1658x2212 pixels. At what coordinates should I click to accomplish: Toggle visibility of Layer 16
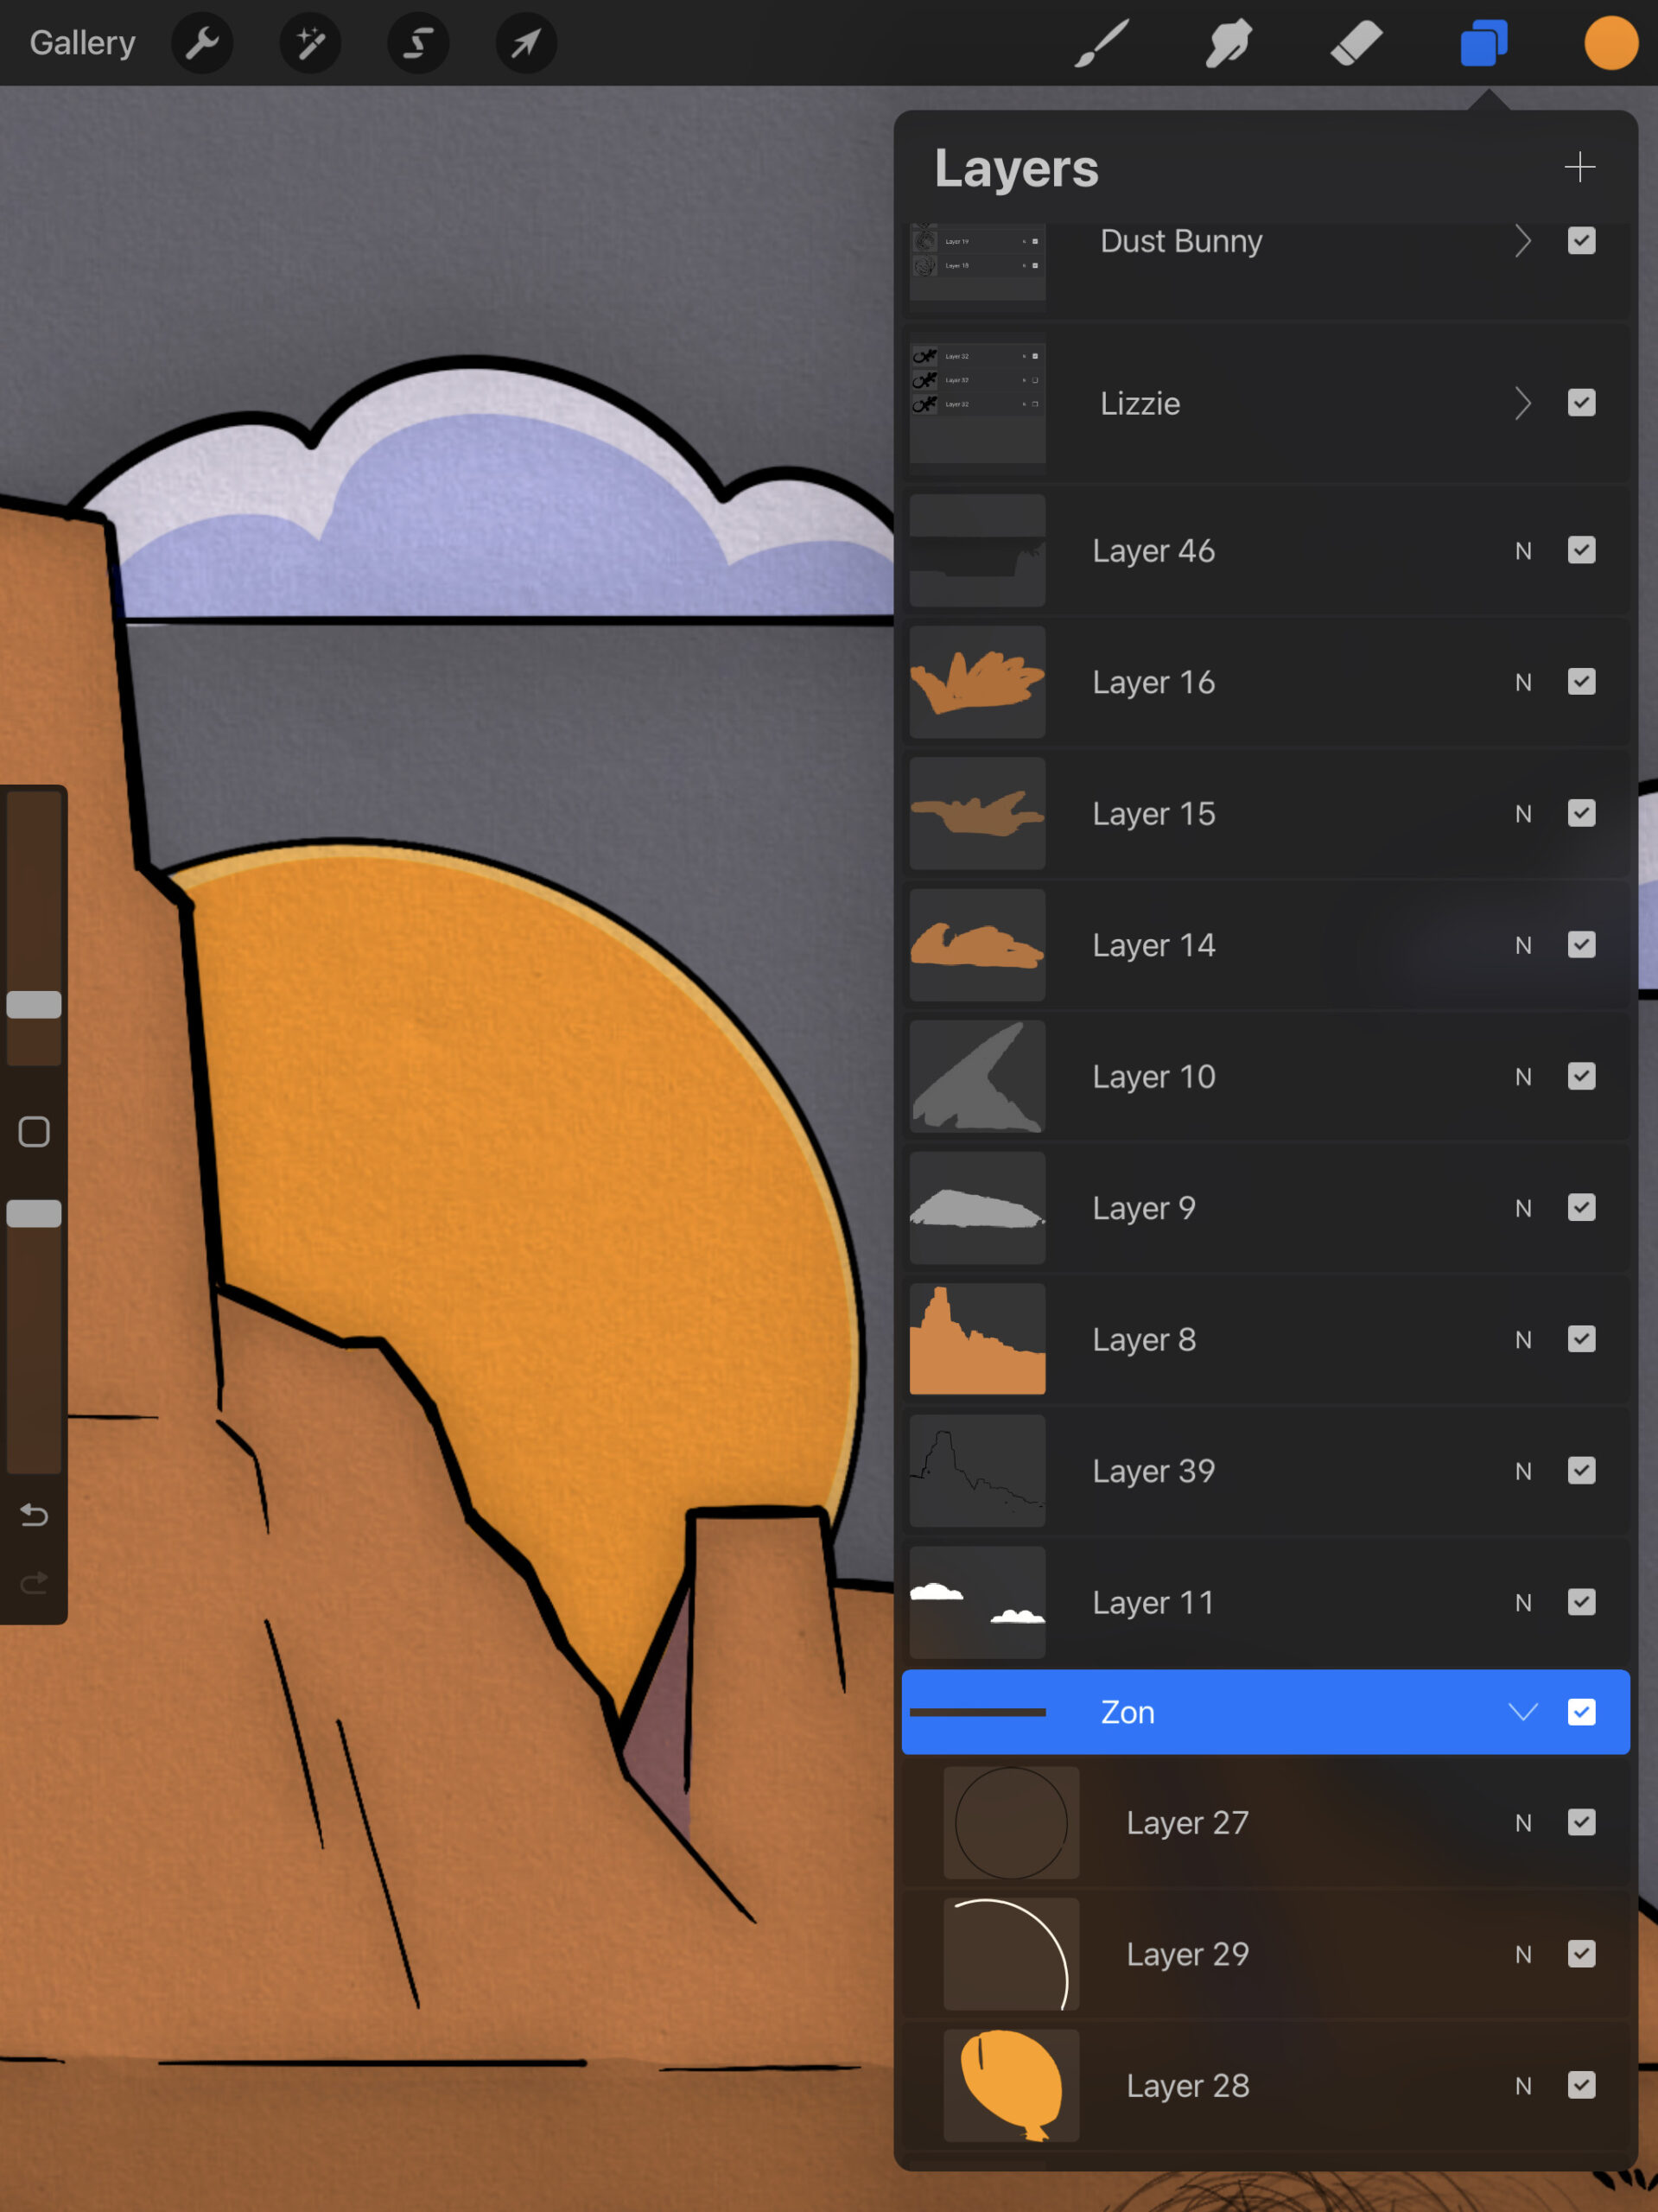click(1581, 682)
